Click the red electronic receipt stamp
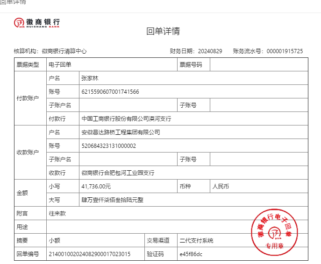This screenshot has width=321, height=264. tap(275, 231)
